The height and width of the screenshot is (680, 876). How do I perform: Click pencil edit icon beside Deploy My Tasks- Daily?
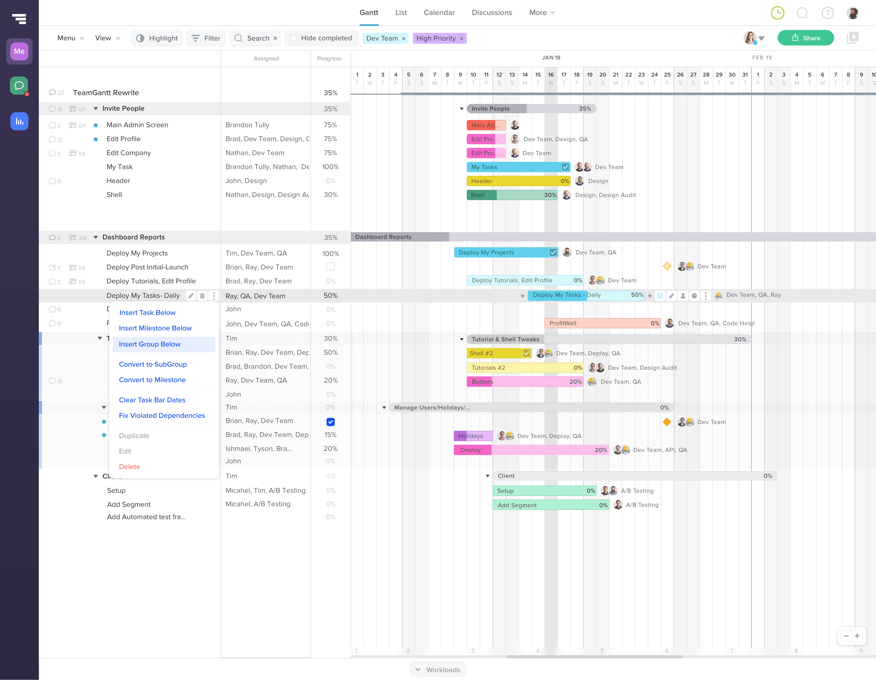(191, 296)
